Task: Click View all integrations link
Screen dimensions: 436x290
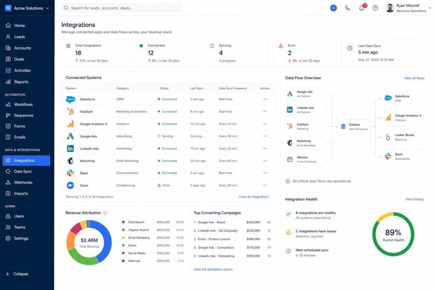Action: click(254, 197)
